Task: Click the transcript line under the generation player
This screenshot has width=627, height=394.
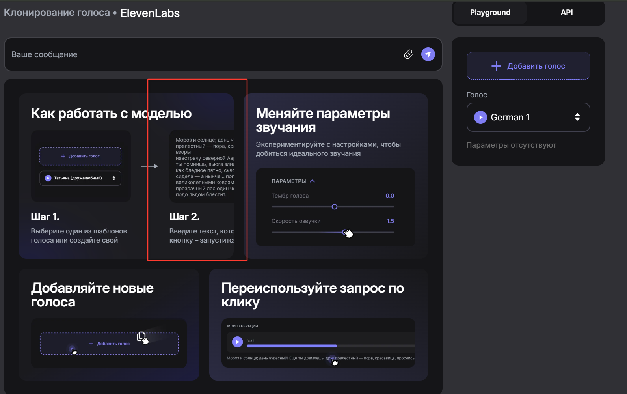Action: click(x=321, y=358)
